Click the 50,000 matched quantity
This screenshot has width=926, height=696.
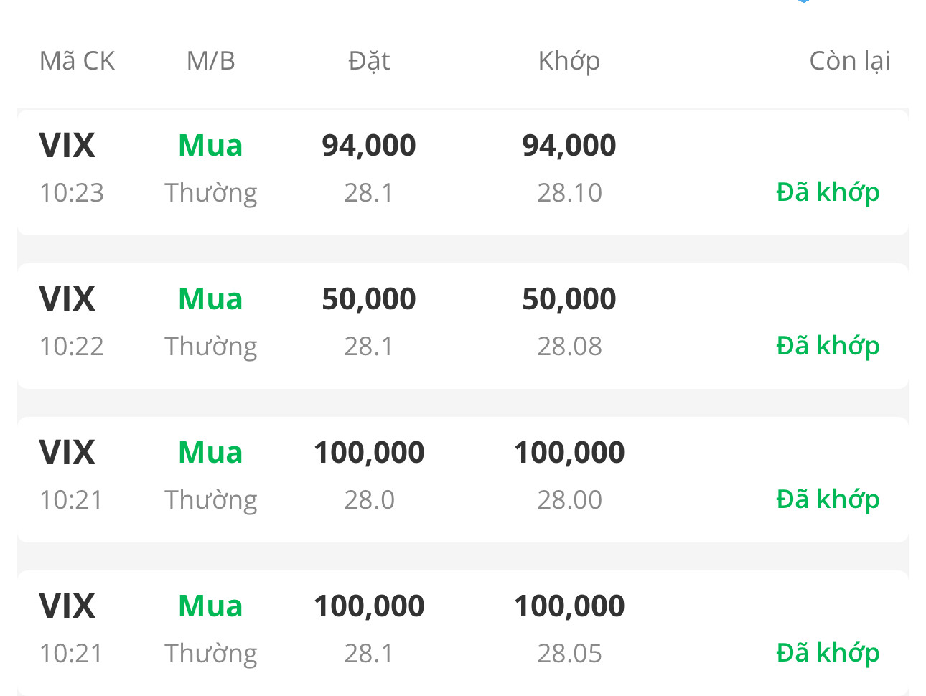point(569,299)
